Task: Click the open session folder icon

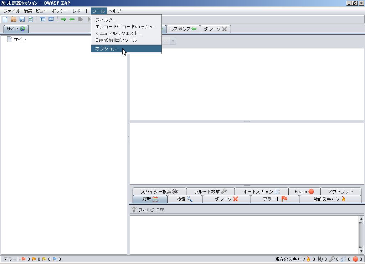Action: point(14,19)
